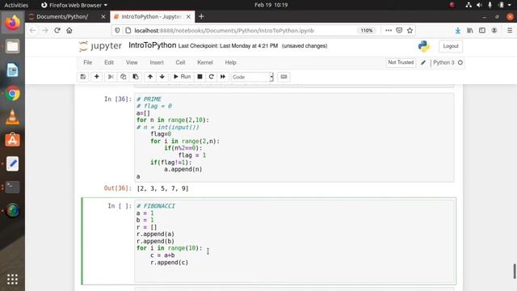The height and width of the screenshot is (291, 517).
Task: Click the pencil edit icon near Python 3
Action: [423, 62]
